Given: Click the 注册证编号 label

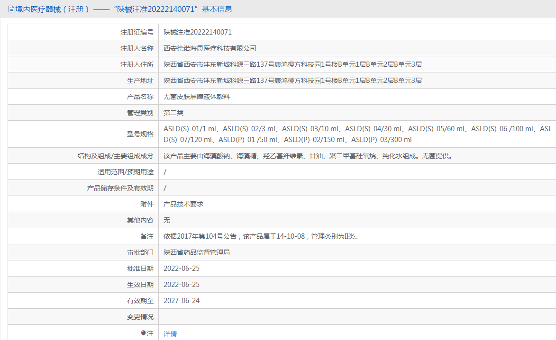Looking at the screenshot, I should (137, 32).
